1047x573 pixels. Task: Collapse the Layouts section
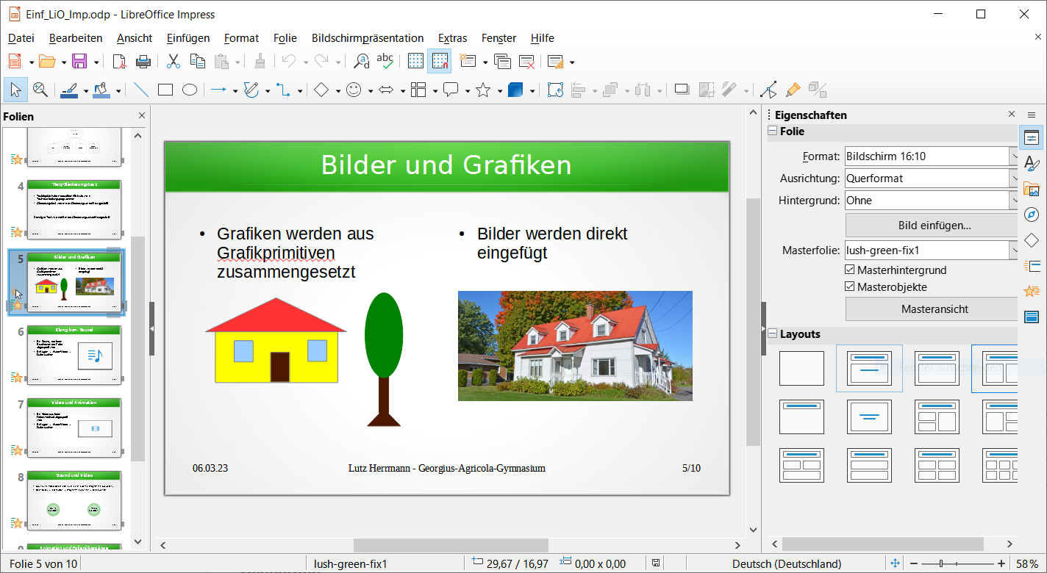pos(773,334)
